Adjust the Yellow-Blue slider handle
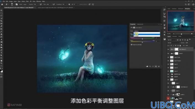The image size is (195, 109). pos(142,42)
